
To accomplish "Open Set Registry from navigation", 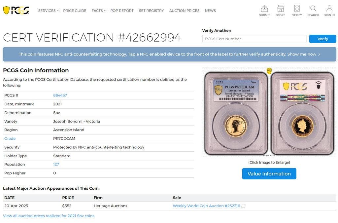I will 151,11.
